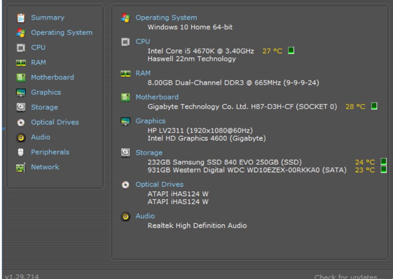Click Audio heading link in main panel
Screen dimensions: 393x279
point(145,216)
